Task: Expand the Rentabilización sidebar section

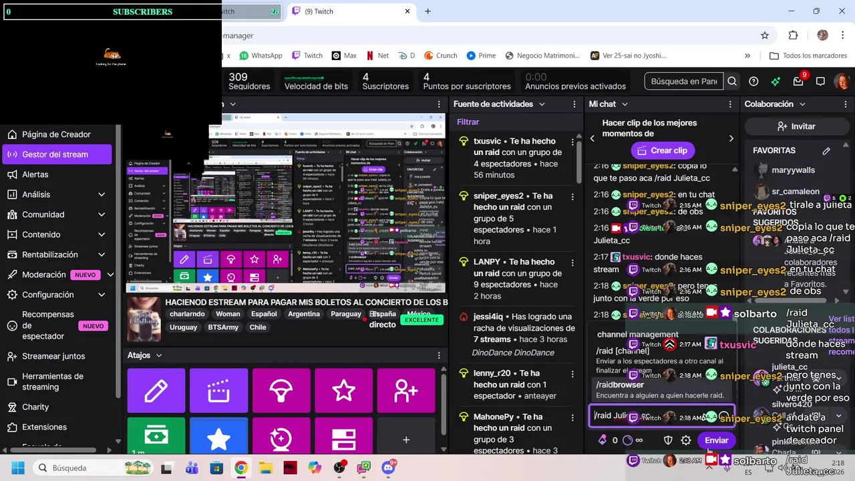Action: coord(102,255)
